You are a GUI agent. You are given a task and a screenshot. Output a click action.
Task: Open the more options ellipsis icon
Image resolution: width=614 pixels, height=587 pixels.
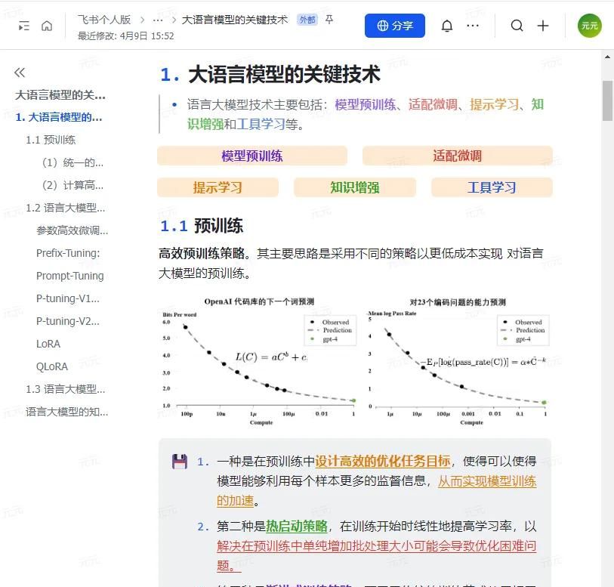click(x=474, y=25)
